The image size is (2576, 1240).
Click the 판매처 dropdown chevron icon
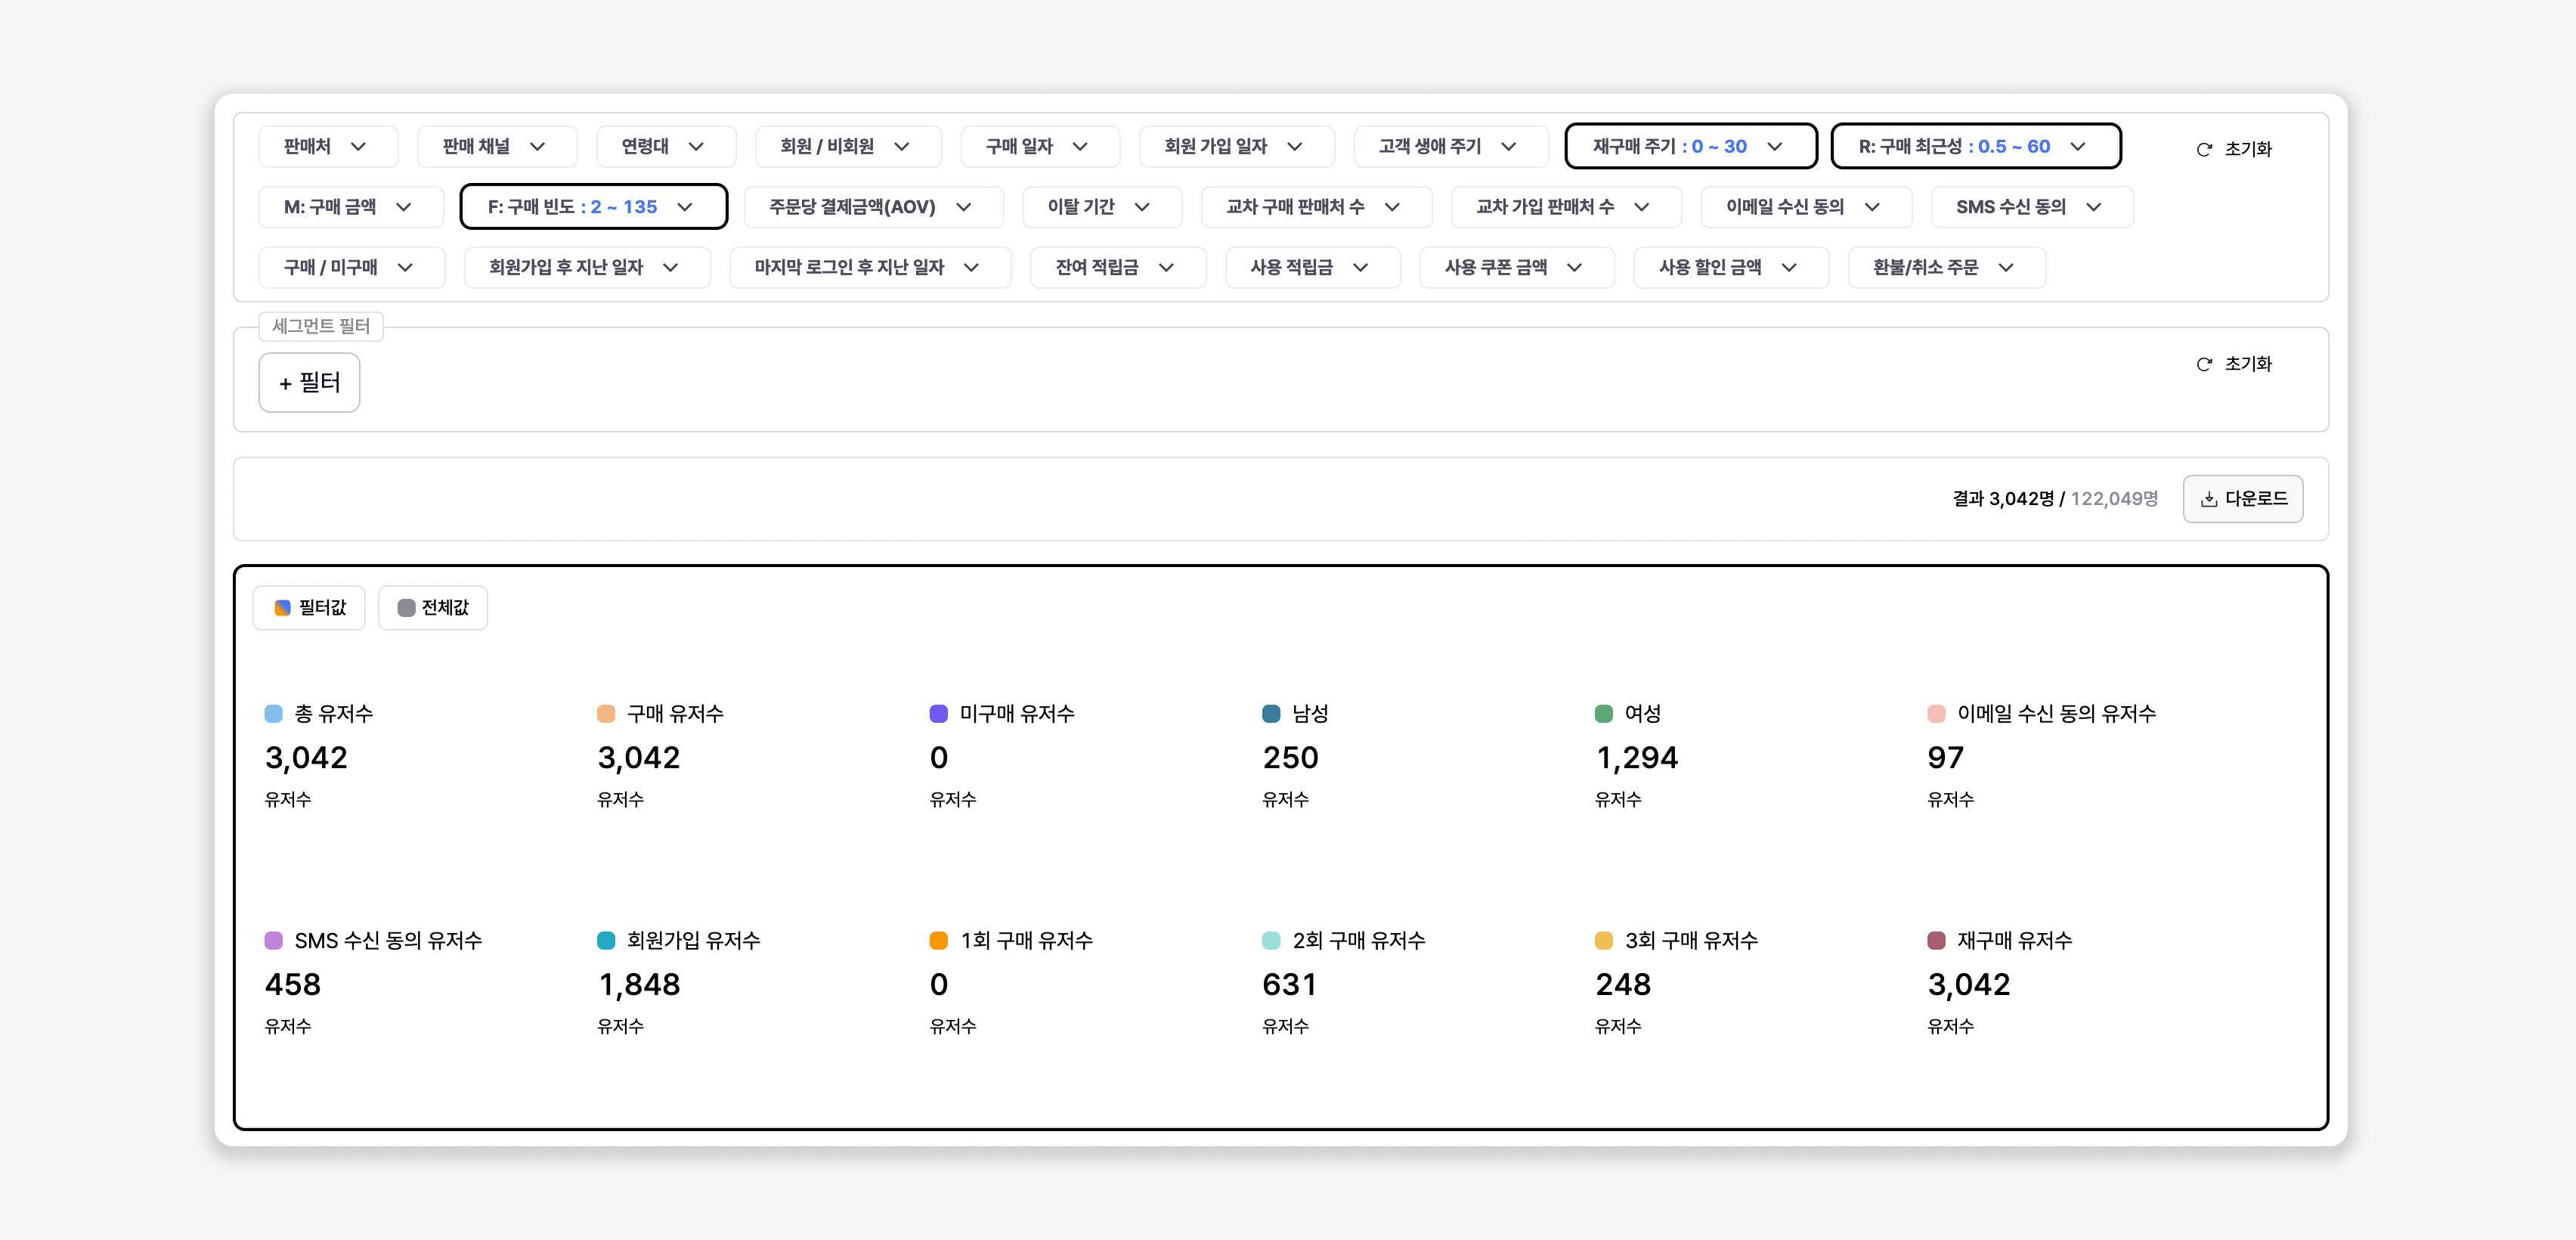tap(358, 146)
